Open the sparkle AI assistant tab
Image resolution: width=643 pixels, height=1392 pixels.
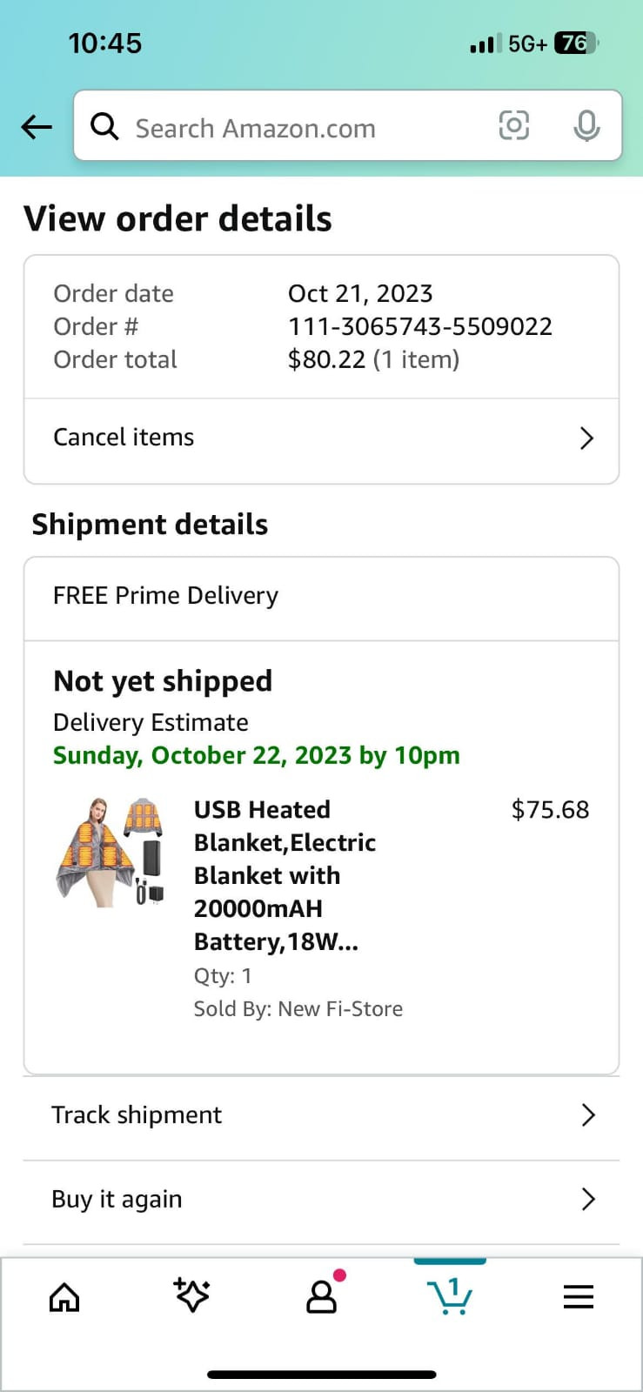coord(192,1295)
